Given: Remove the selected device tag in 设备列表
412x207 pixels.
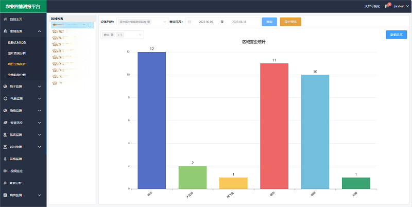Looking at the screenshot, I should point(149,22).
